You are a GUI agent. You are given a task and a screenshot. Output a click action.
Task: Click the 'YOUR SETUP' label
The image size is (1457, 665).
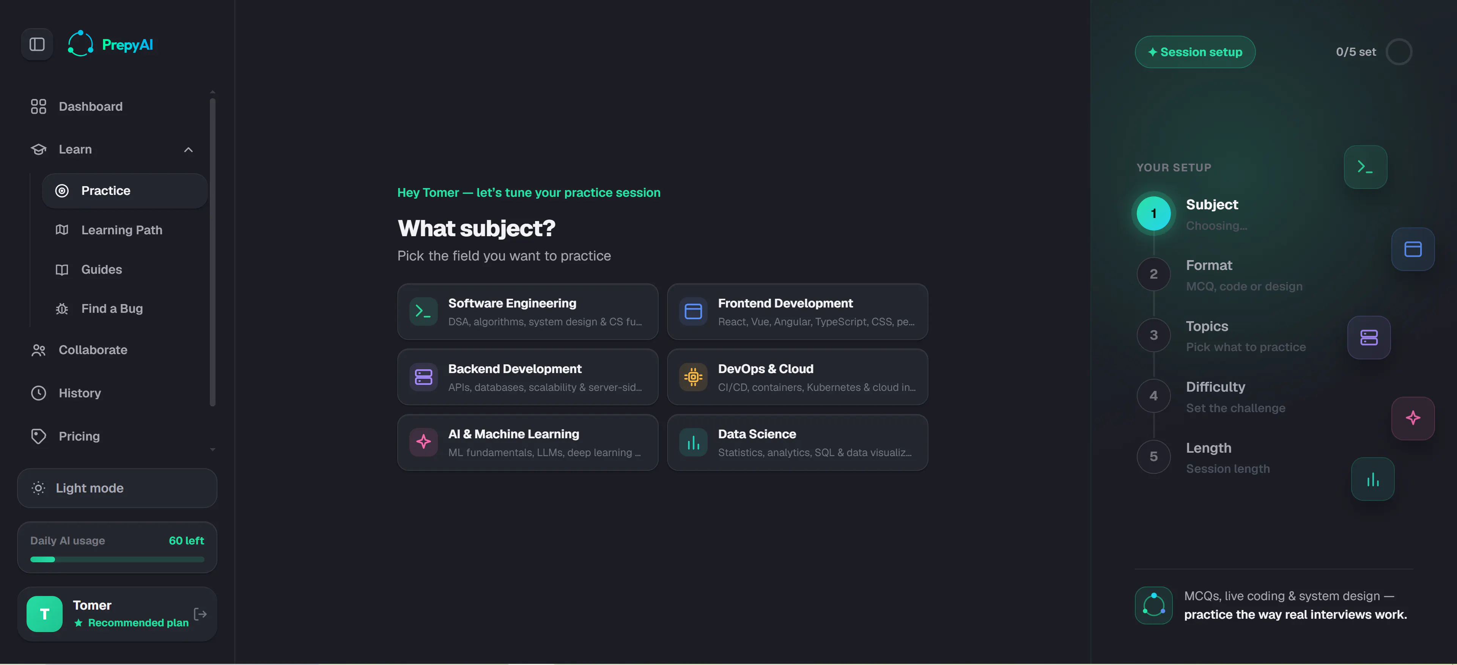pos(1174,168)
